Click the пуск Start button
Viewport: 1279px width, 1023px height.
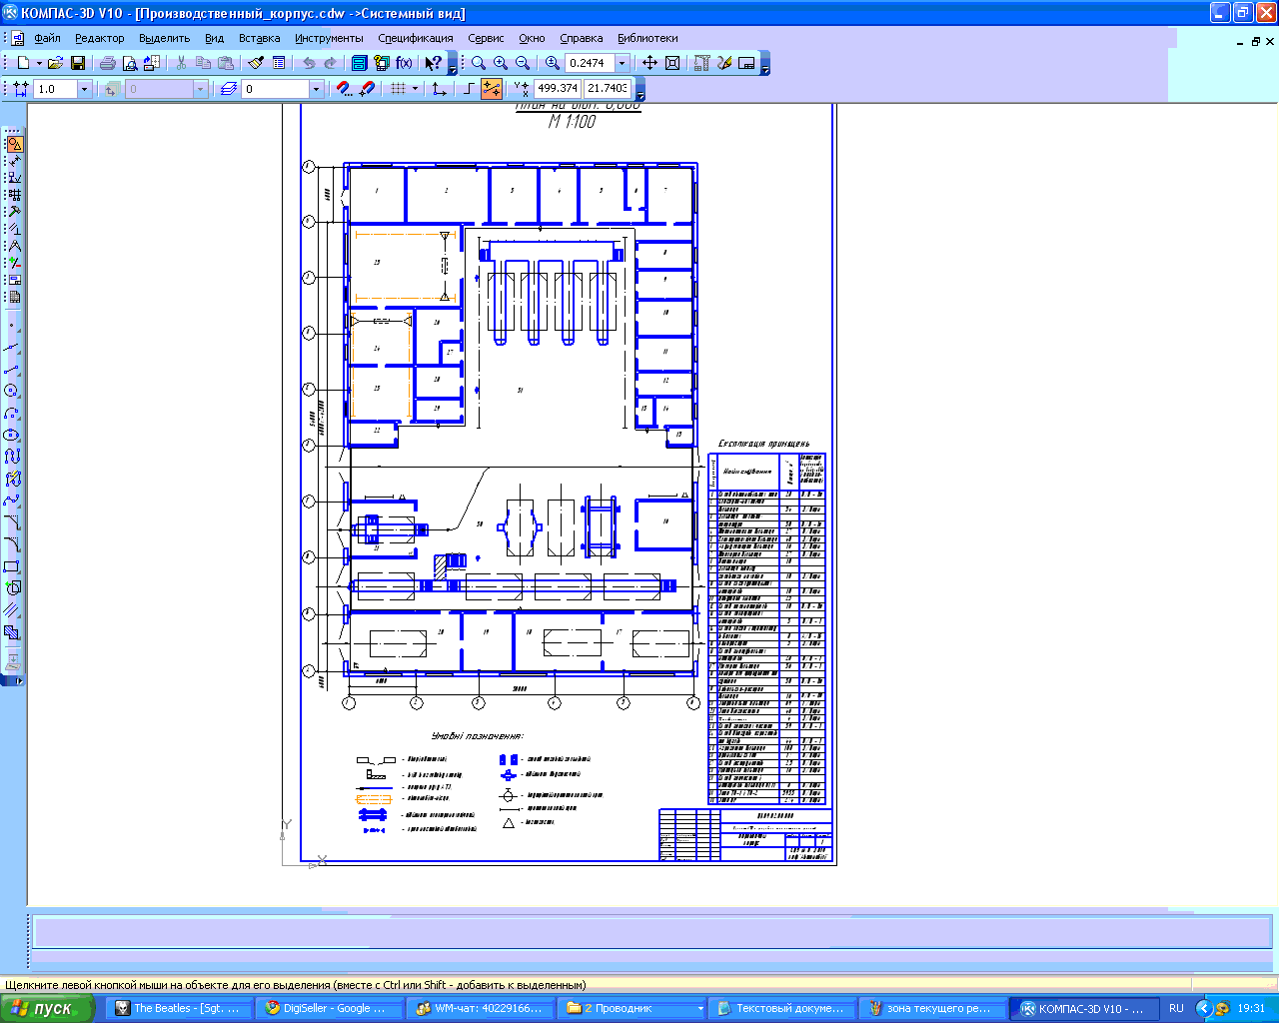(47, 1008)
